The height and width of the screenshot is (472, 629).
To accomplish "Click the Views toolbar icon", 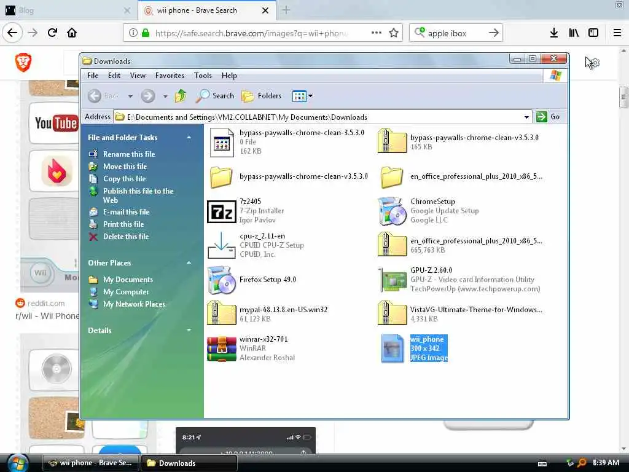I will coord(299,96).
